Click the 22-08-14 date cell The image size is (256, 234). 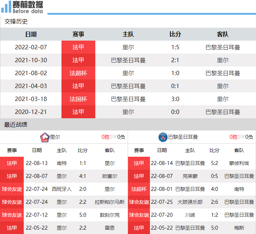(x=162, y=163)
